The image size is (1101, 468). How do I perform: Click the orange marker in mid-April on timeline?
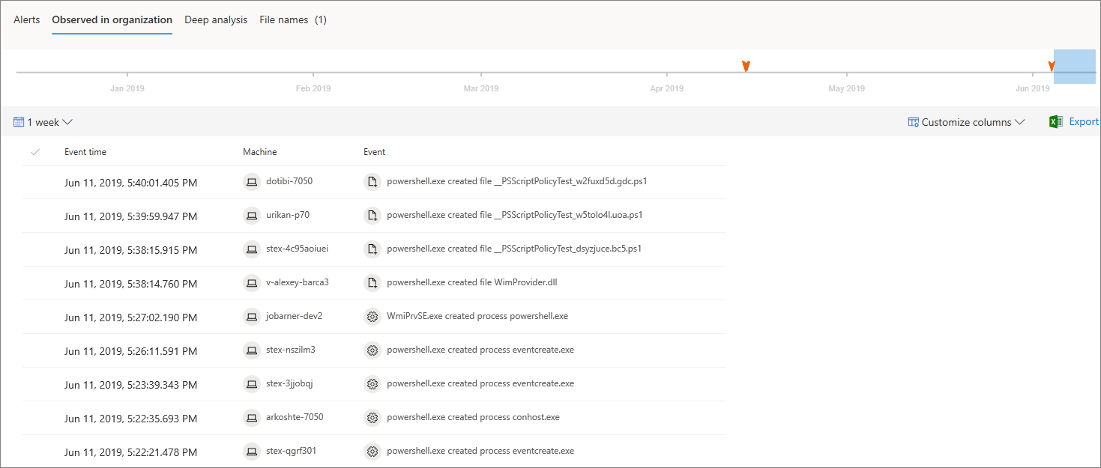click(746, 67)
